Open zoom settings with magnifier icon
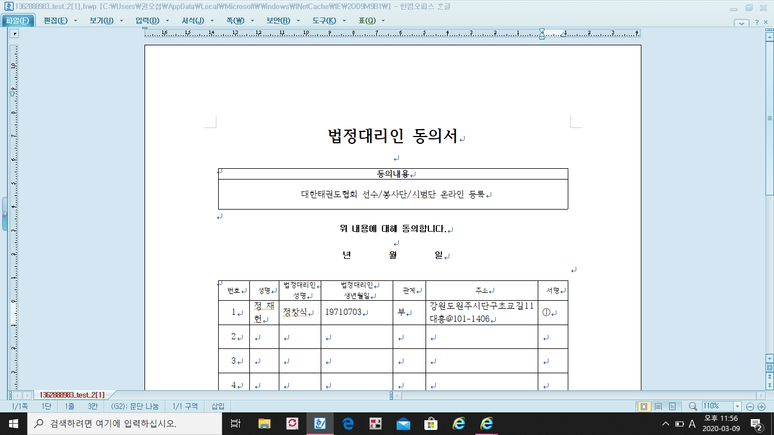This screenshot has height=435, width=774. tap(692, 406)
